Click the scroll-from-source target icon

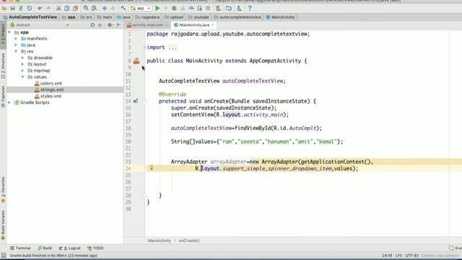[x=92, y=25]
